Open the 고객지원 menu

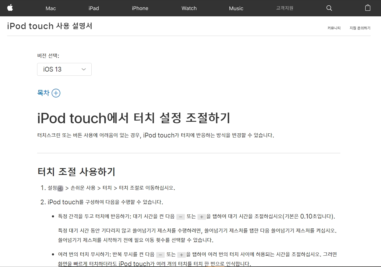[285, 8]
